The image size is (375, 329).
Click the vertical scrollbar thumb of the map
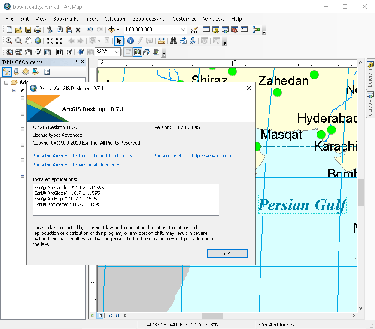click(x=361, y=193)
